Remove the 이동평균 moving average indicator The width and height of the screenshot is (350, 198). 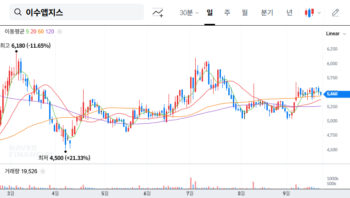(x=60, y=32)
